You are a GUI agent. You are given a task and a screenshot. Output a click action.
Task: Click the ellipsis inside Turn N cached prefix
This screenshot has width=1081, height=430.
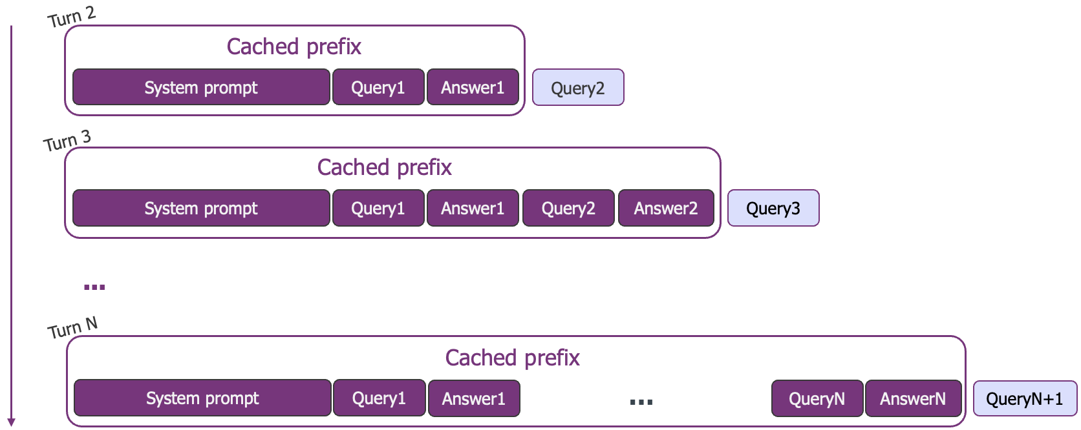click(x=641, y=402)
